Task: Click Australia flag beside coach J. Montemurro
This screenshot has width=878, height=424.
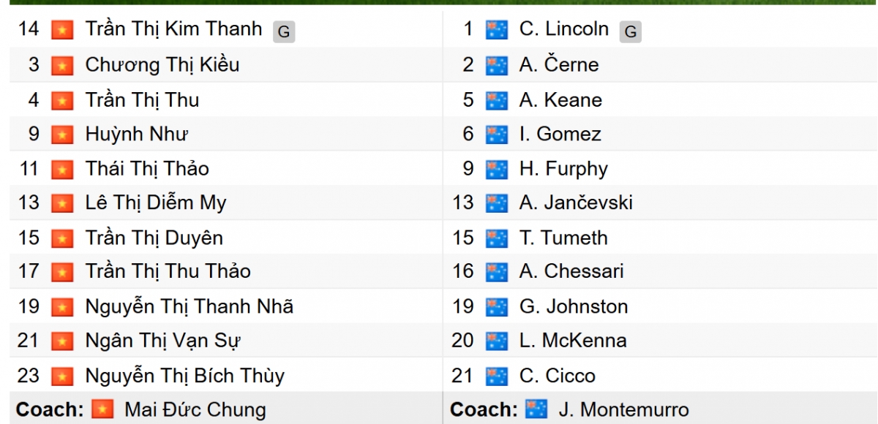Action: 536,410
